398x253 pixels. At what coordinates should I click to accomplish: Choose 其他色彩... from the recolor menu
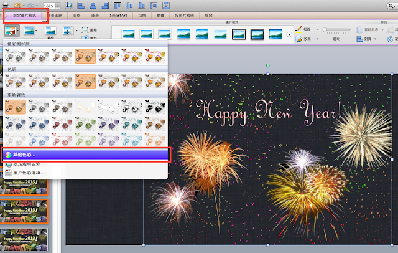(86, 155)
